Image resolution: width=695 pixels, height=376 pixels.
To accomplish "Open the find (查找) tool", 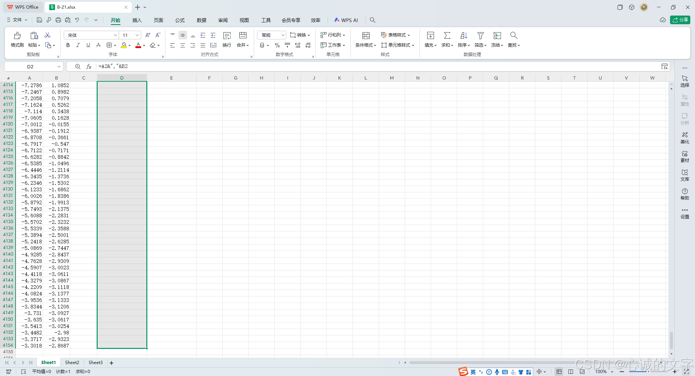I will pos(513,40).
